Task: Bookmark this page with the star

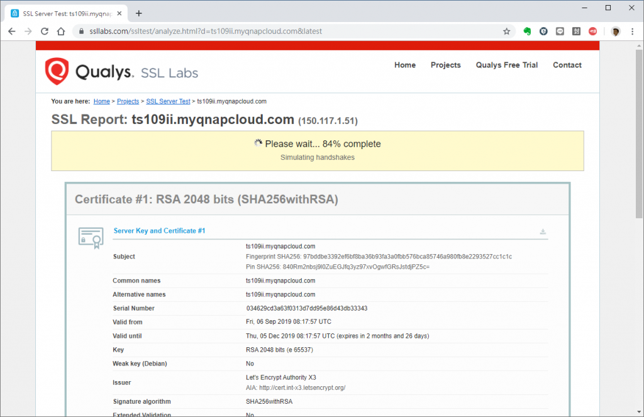Action: [x=506, y=31]
